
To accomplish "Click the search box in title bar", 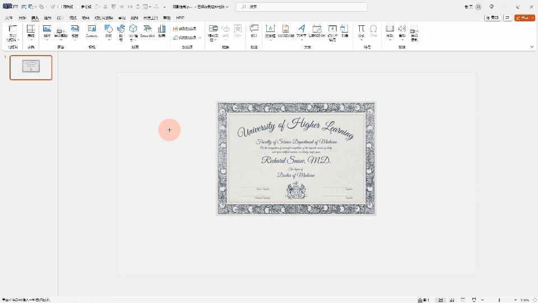I will point(302,7).
